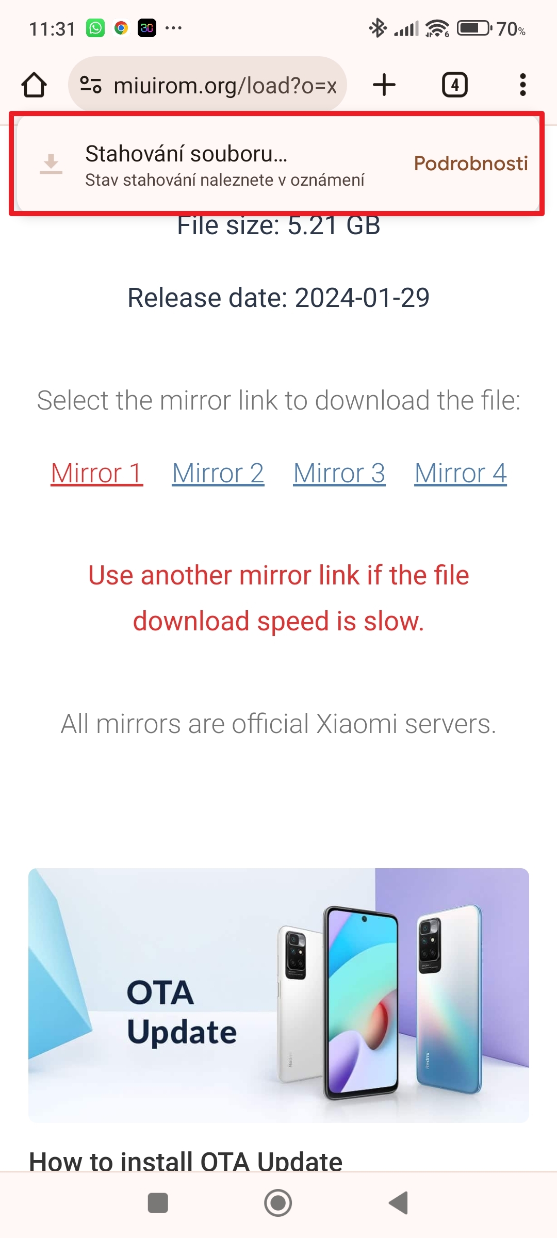Screen dimensions: 557x1238
Task: Download from Mirror 1 link
Action: click(x=97, y=473)
